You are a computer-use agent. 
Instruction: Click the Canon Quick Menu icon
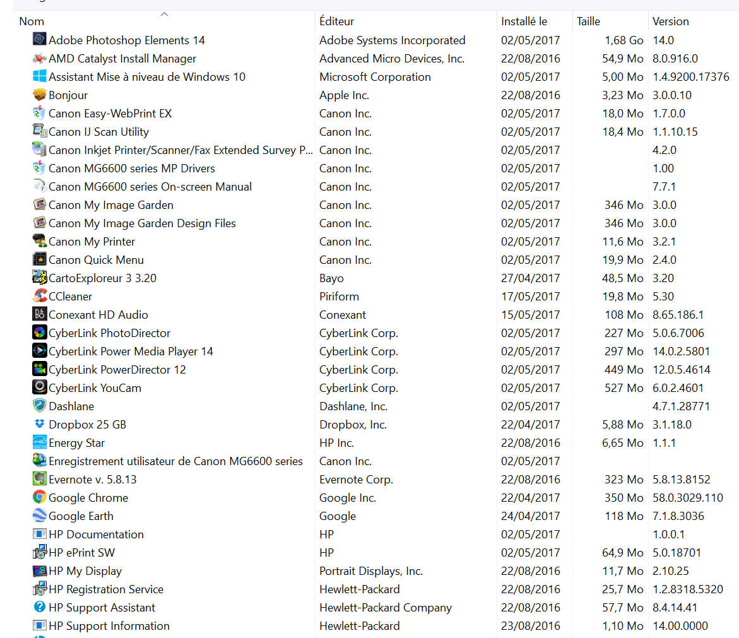(x=40, y=259)
